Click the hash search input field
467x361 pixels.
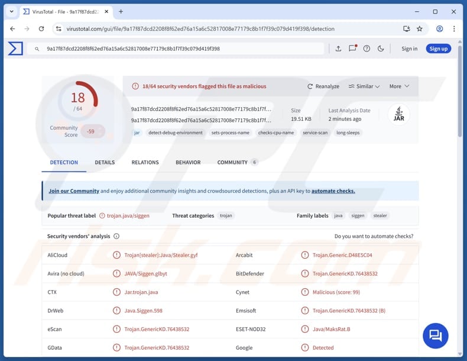click(x=176, y=49)
